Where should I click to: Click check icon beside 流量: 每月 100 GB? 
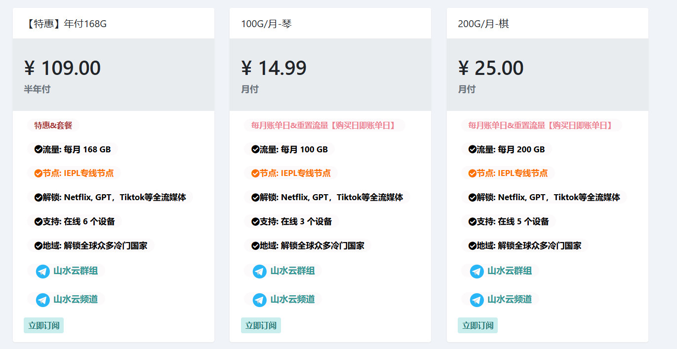click(255, 149)
